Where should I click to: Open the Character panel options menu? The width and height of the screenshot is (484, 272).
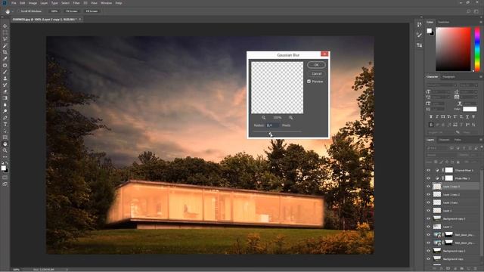(481, 77)
